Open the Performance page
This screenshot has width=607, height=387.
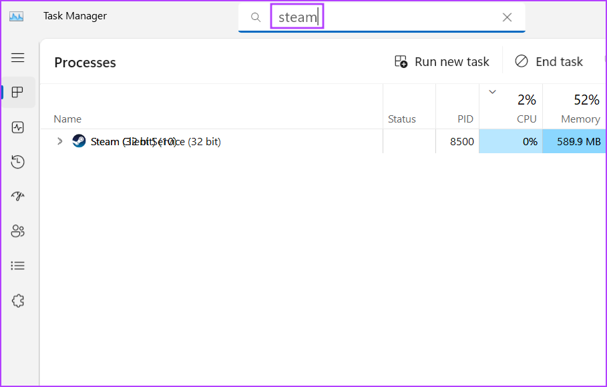tap(18, 127)
